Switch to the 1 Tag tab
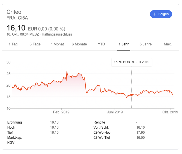The width and height of the screenshot is (182, 154). click(x=13, y=44)
